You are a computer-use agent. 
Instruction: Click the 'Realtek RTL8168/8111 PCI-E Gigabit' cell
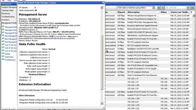click(x=143, y=69)
